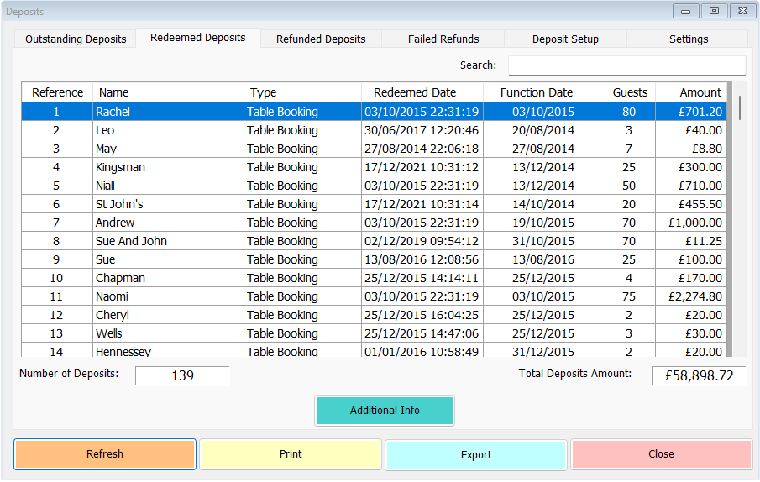
Task: Sort by the Guests column header
Action: [x=630, y=92]
